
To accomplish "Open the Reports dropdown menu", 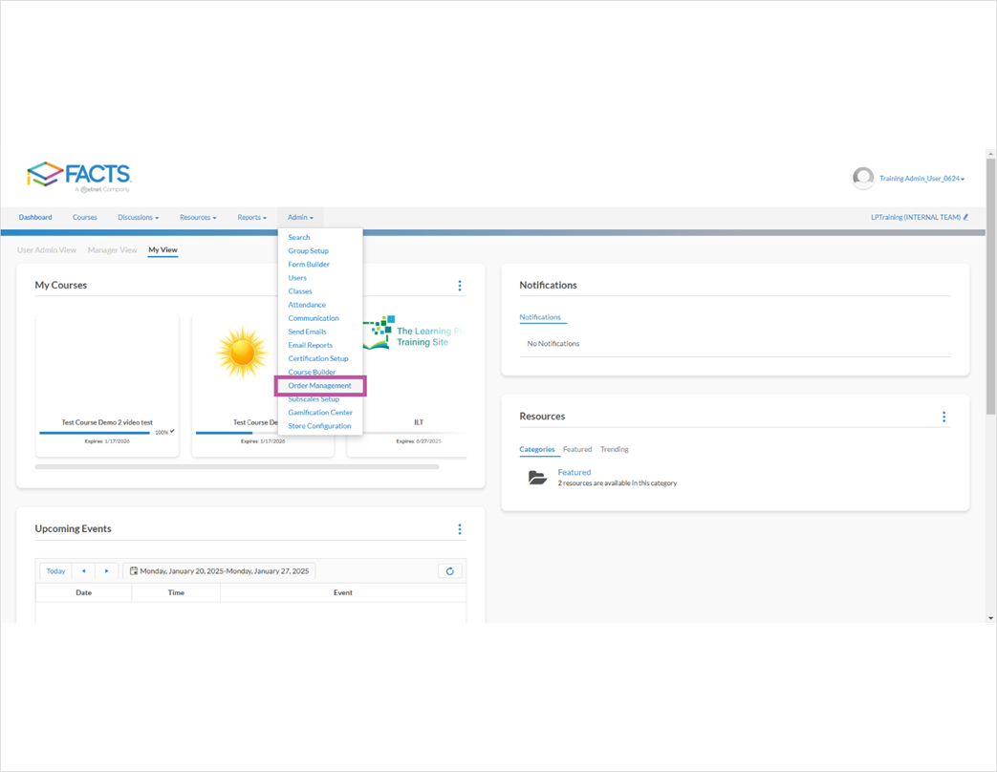I will pyautogui.click(x=251, y=217).
